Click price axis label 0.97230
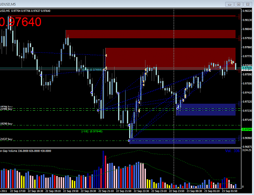The height and width of the screenshot is (195, 254). [x=247, y=111]
